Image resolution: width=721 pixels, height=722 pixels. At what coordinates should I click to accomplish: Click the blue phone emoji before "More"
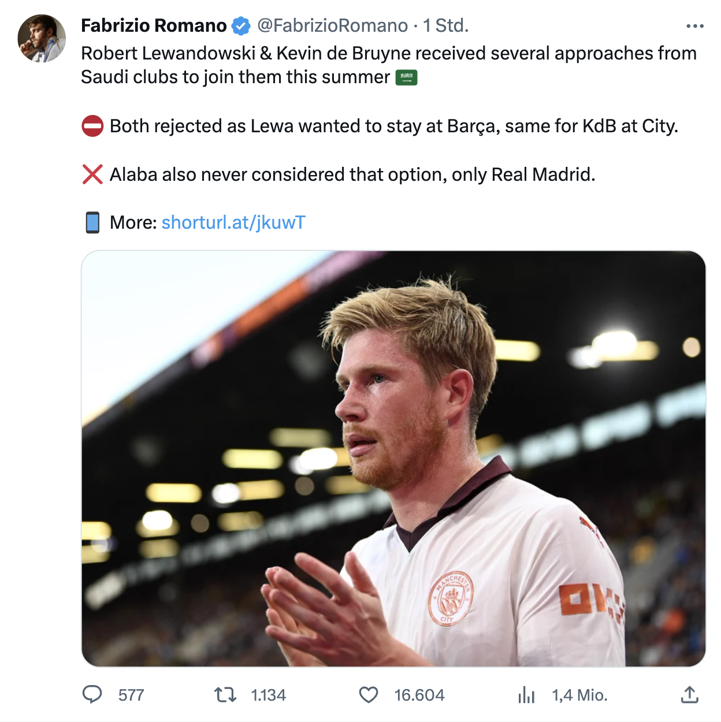92,222
